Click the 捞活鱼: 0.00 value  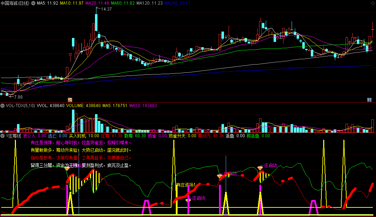[x=258, y=136]
